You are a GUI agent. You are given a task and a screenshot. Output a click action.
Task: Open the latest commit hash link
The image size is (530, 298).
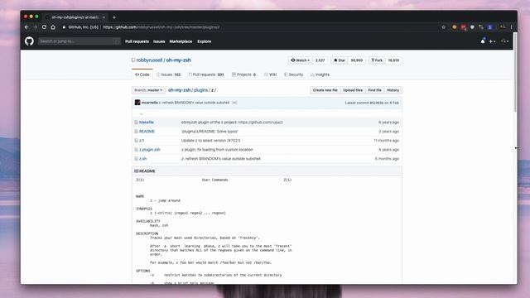pos(376,103)
